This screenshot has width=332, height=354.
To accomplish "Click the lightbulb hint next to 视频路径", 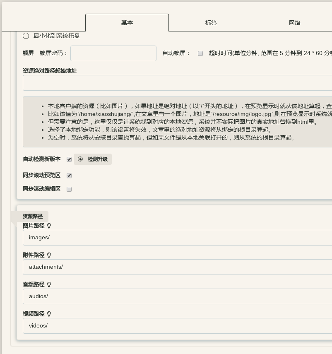I will 49,314.
